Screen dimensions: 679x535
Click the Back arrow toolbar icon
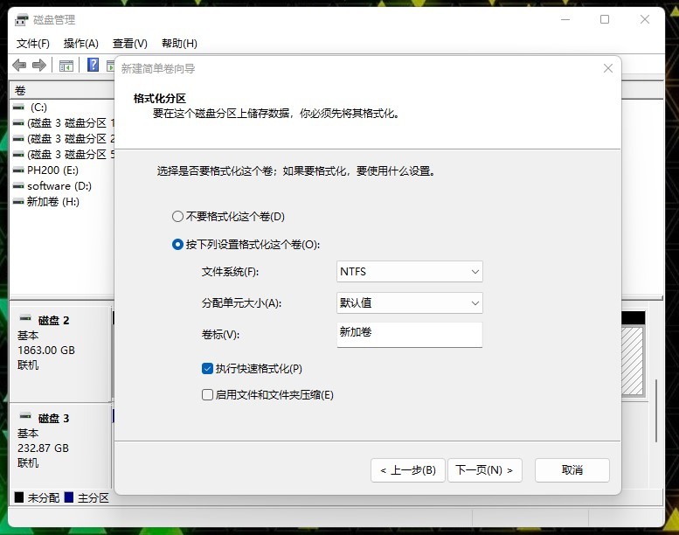tap(19, 66)
